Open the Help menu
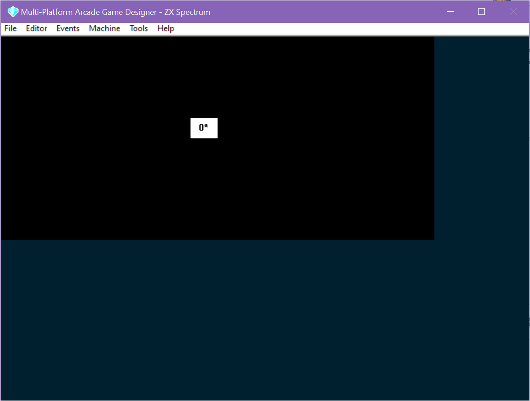 (x=166, y=28)
